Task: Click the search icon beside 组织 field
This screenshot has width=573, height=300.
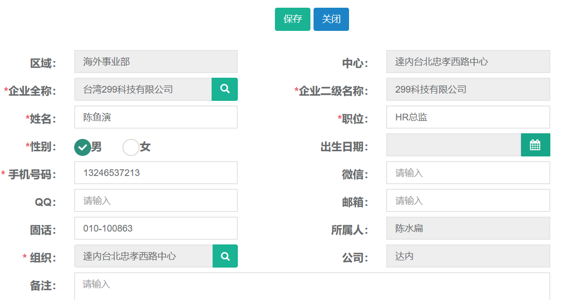Action: click(x=225, y=256)
